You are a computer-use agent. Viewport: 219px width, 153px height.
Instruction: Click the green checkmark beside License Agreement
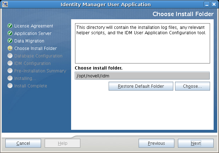pyautogui.click(x=10, y=26)
